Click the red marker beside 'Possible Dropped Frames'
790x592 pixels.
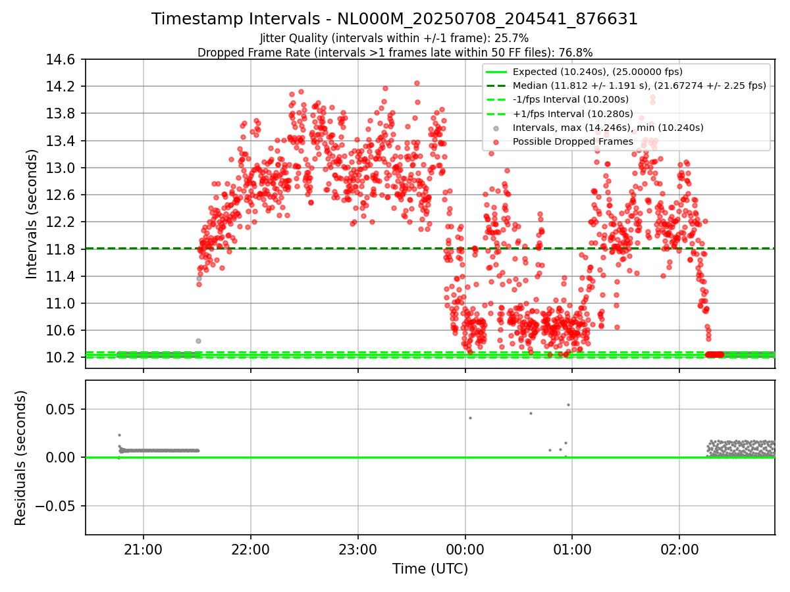tap(496, 141)
